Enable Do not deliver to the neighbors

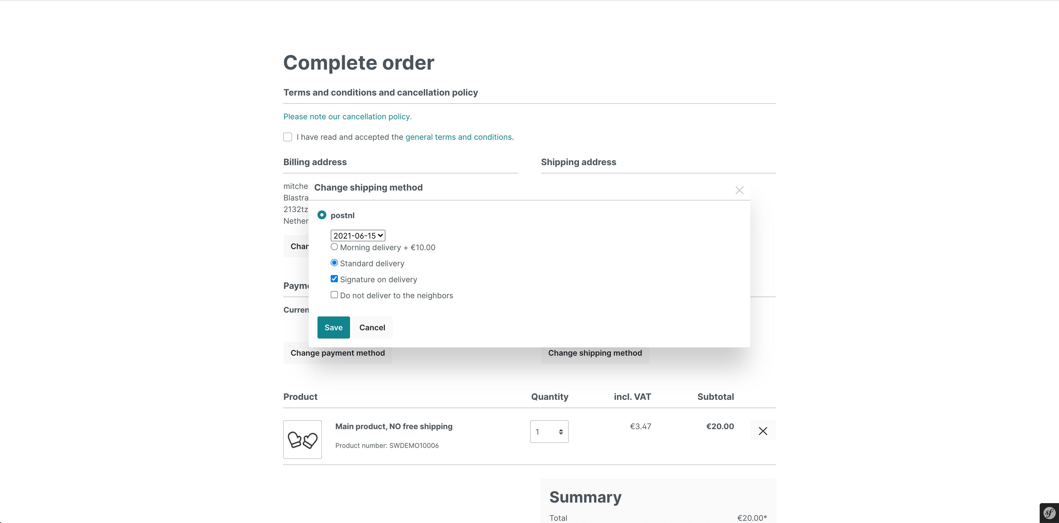[x=334, y=294]
